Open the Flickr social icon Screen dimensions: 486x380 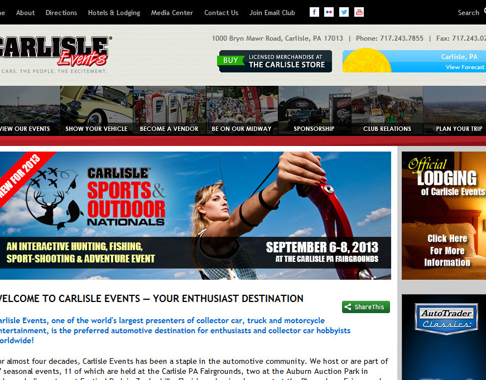pyautogui.click(x=329, y=12)
